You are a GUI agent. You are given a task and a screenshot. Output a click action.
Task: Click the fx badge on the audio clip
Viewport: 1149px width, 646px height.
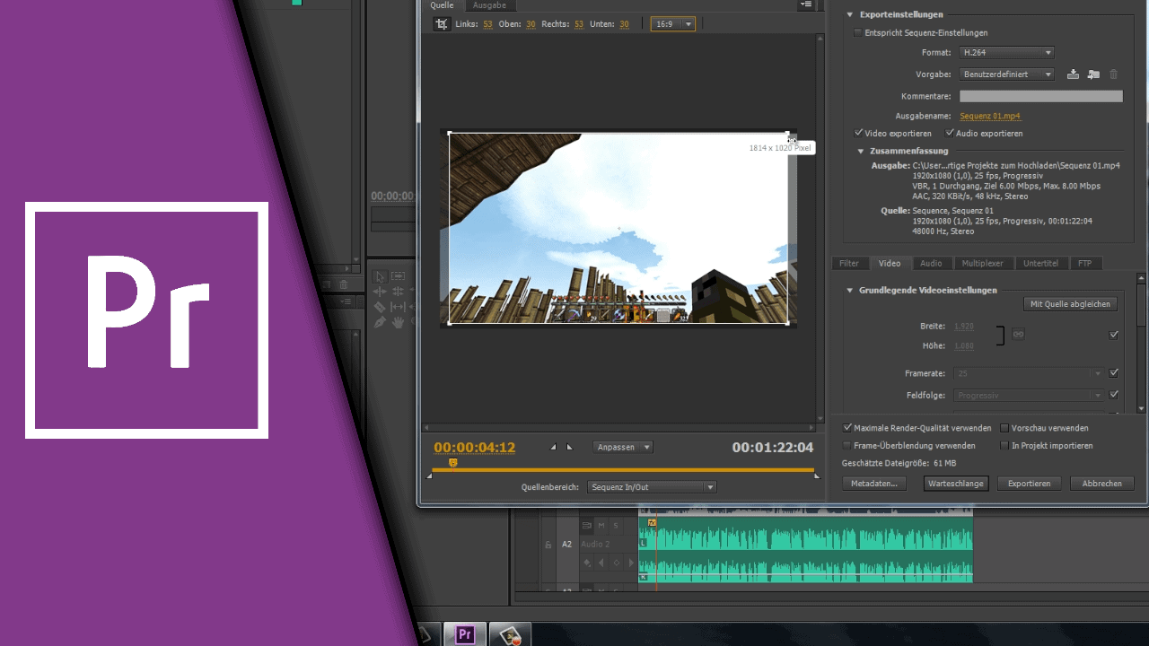(652, 522)
